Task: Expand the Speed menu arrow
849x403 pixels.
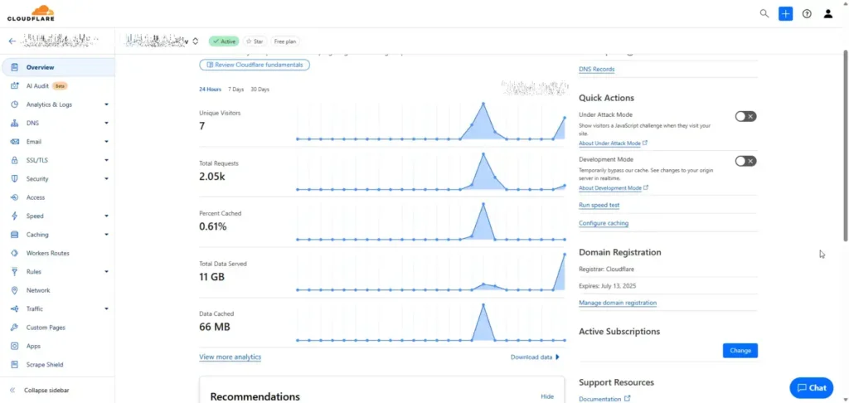Action: click(106, 216)
